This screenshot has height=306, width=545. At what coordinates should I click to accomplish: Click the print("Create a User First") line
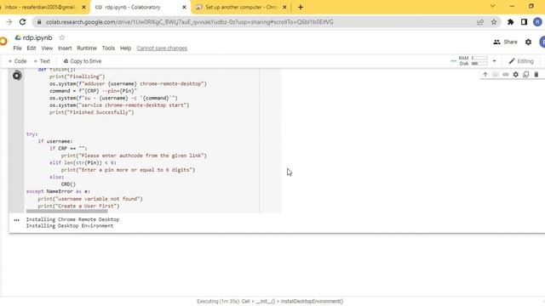point(78,206)
